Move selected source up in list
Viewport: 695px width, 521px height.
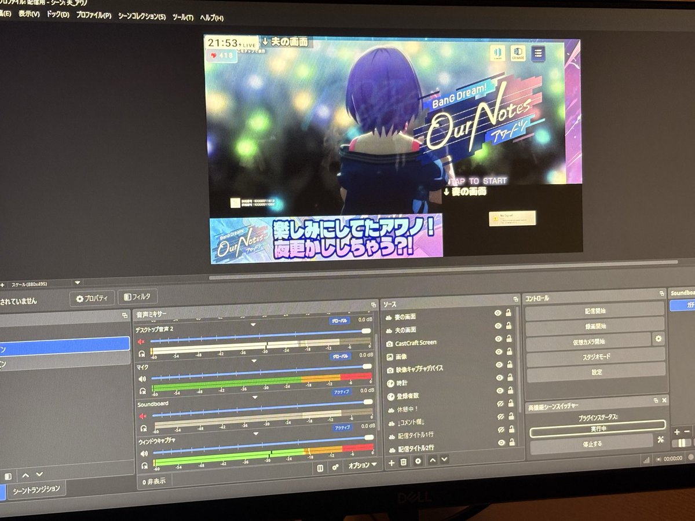[x=432, y=460]
